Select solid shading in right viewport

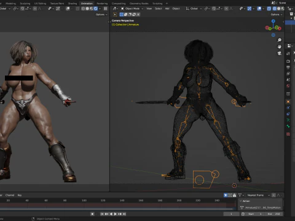278,9
